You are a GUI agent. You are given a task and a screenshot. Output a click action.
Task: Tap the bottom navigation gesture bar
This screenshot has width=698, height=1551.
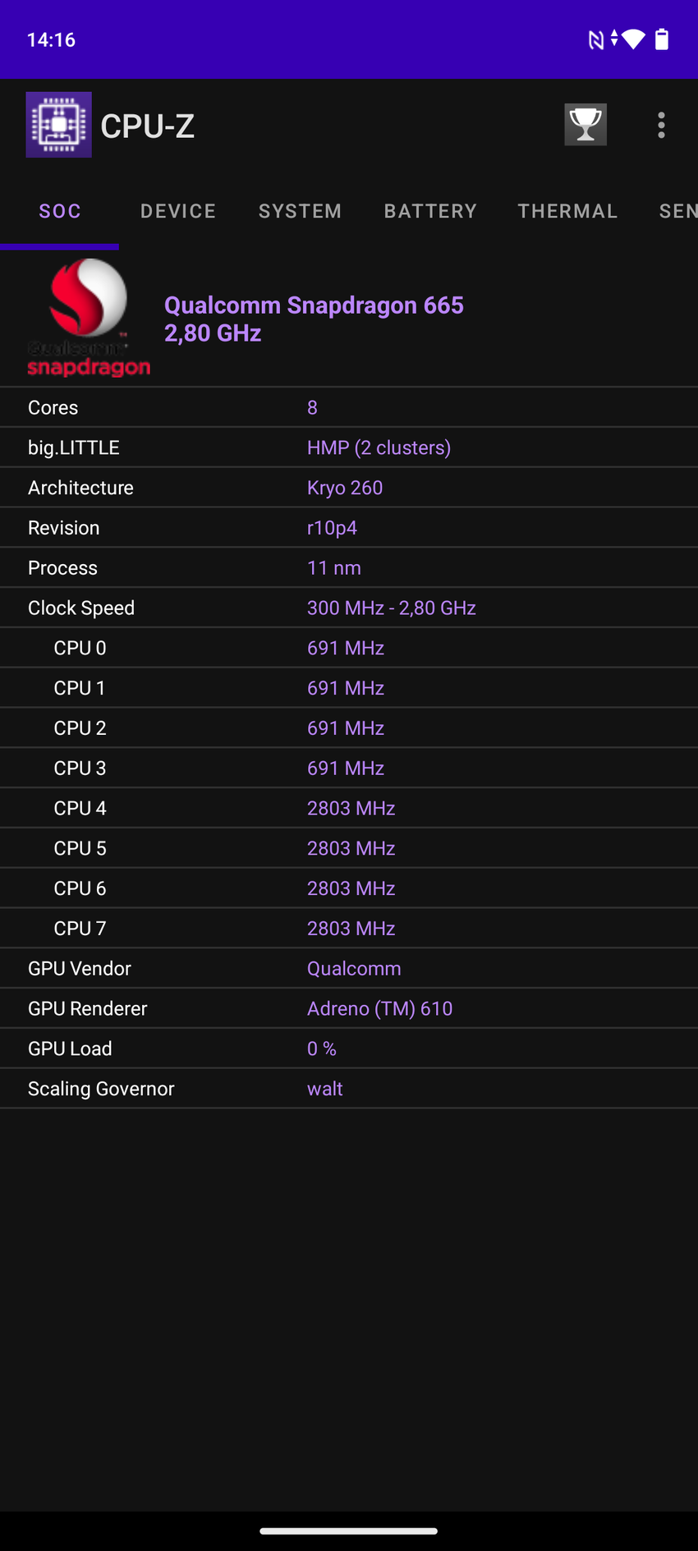(x=349, y=1530)
